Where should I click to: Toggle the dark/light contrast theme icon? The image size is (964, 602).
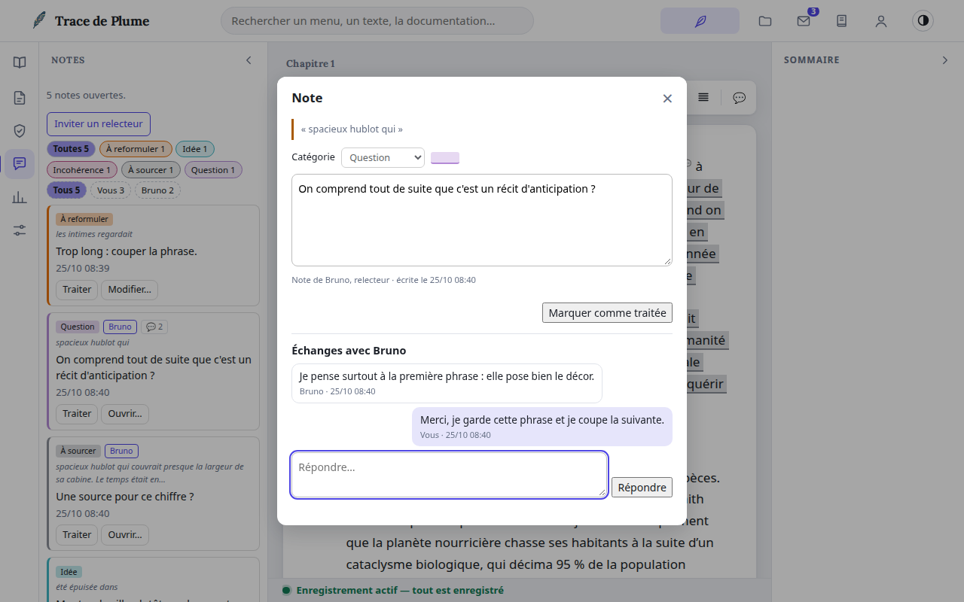(923, 20)
